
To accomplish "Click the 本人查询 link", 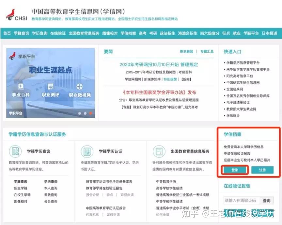I will 51,188.
